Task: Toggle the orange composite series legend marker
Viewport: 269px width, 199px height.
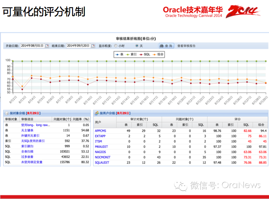Action: pos(154,54)
